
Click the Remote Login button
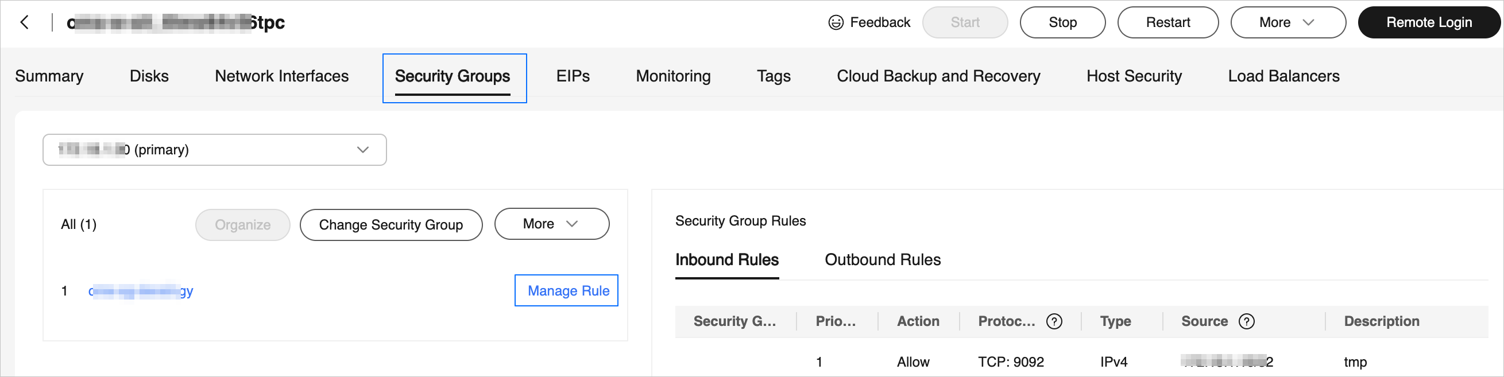pos(1428,23)
